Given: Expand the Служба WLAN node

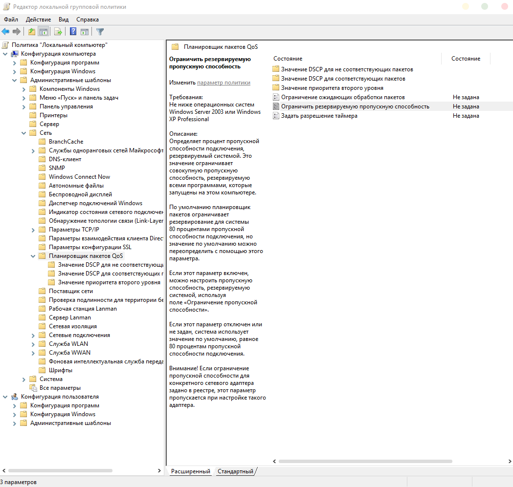Looking at the screenshot, I should click(x=33, y=344).
